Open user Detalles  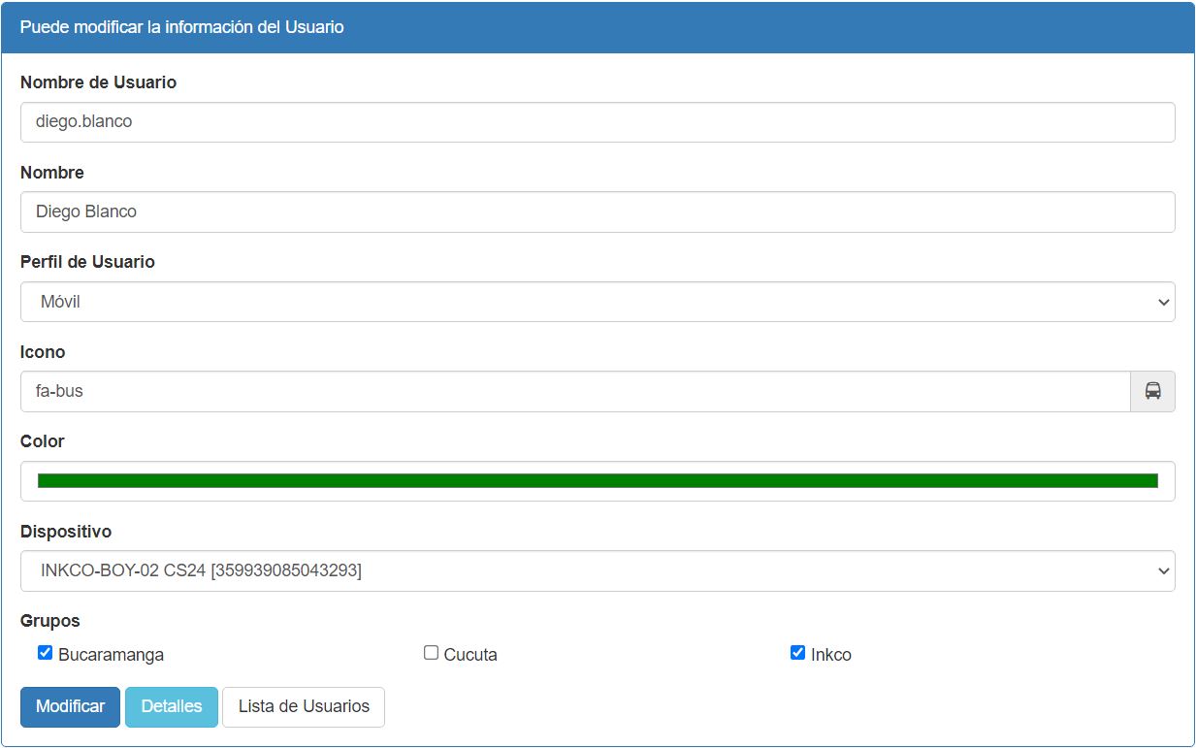click(172, 706)
